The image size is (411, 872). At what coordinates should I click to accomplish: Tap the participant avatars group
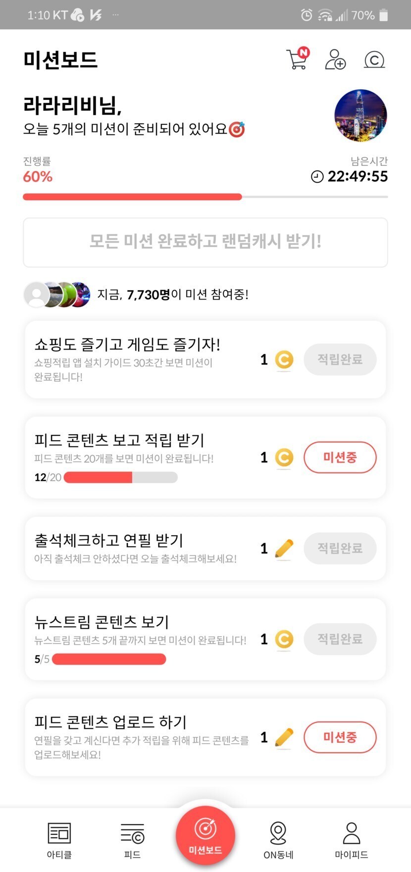click(57, 295)
